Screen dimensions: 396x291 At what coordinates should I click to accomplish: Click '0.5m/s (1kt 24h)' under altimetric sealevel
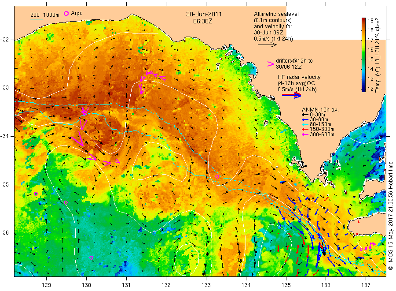click(274, 39)
